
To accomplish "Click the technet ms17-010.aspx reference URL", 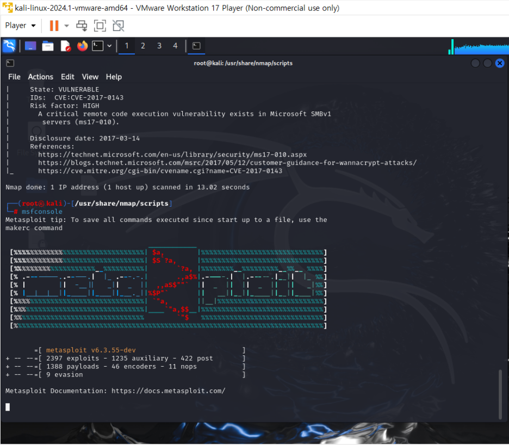I will [172, 154].
